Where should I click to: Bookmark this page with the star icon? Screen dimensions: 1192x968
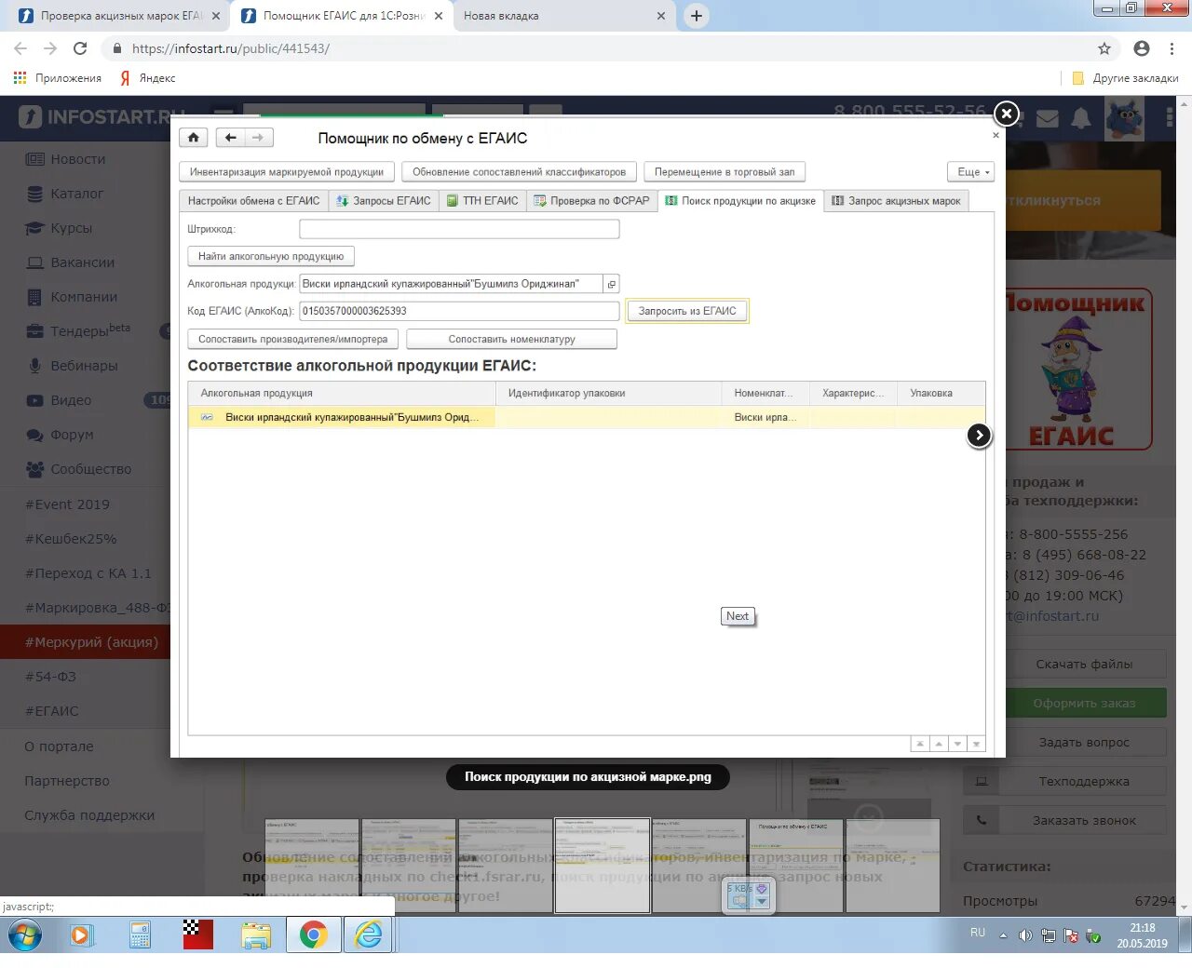(1104, 48)
